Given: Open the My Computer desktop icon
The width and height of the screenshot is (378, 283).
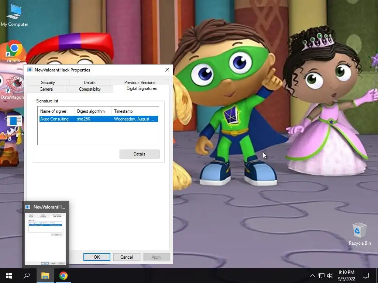Looking at the screenshot, I should point(14,15).
